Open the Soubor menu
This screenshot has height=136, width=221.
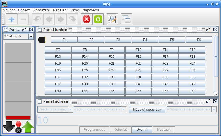pos(9,10)
